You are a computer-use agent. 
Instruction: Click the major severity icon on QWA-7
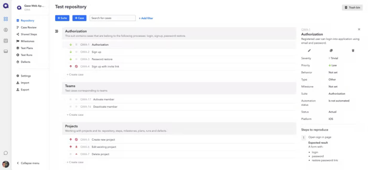pos(76,154)
